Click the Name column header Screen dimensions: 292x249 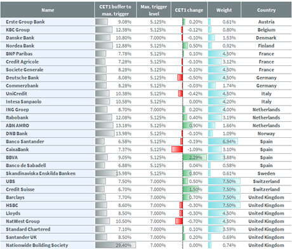pos(48,10)
